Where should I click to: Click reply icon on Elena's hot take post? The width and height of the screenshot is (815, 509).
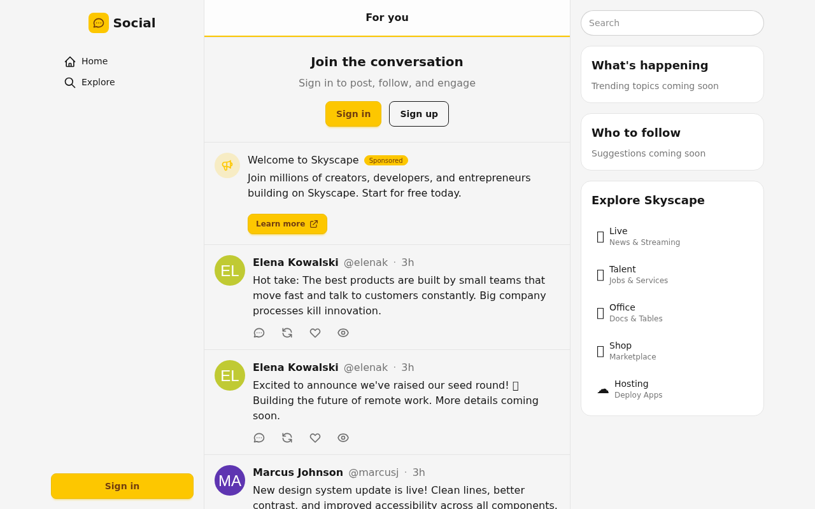tap(259, 333)
